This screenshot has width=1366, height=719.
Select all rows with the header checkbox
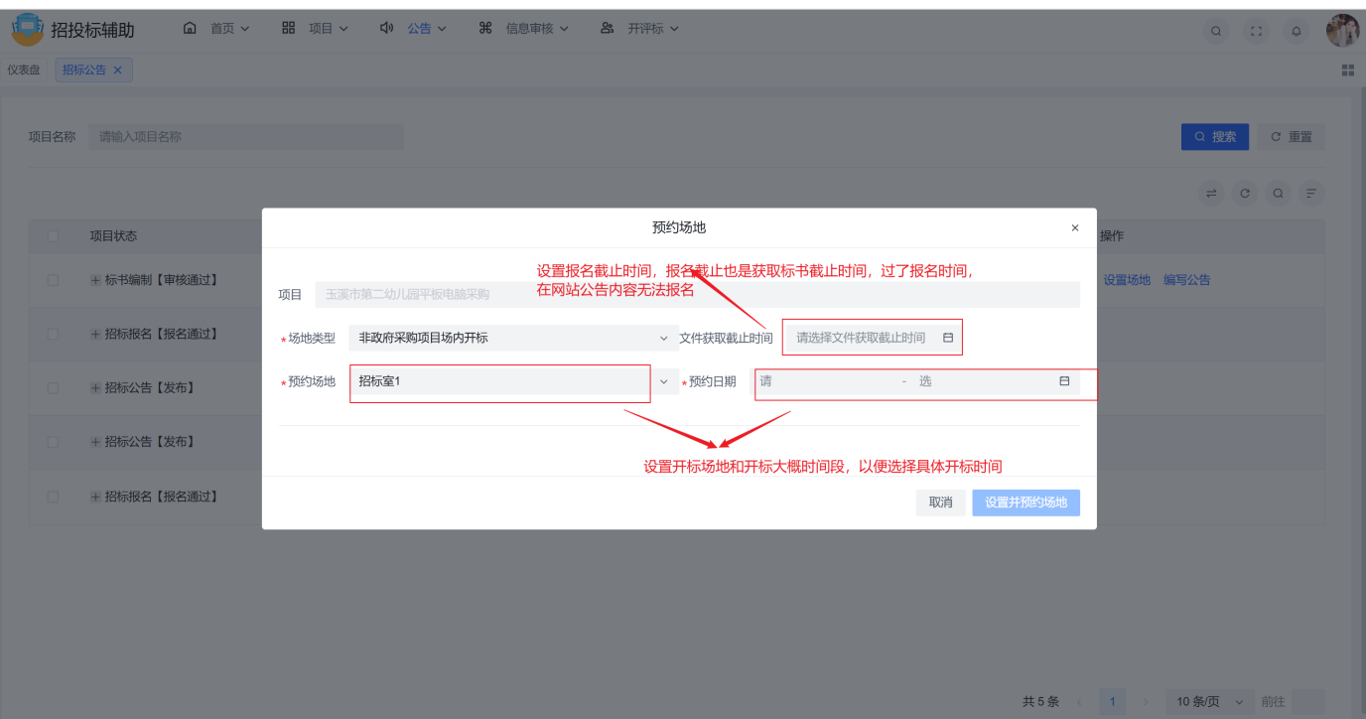(x=53, y=235)
